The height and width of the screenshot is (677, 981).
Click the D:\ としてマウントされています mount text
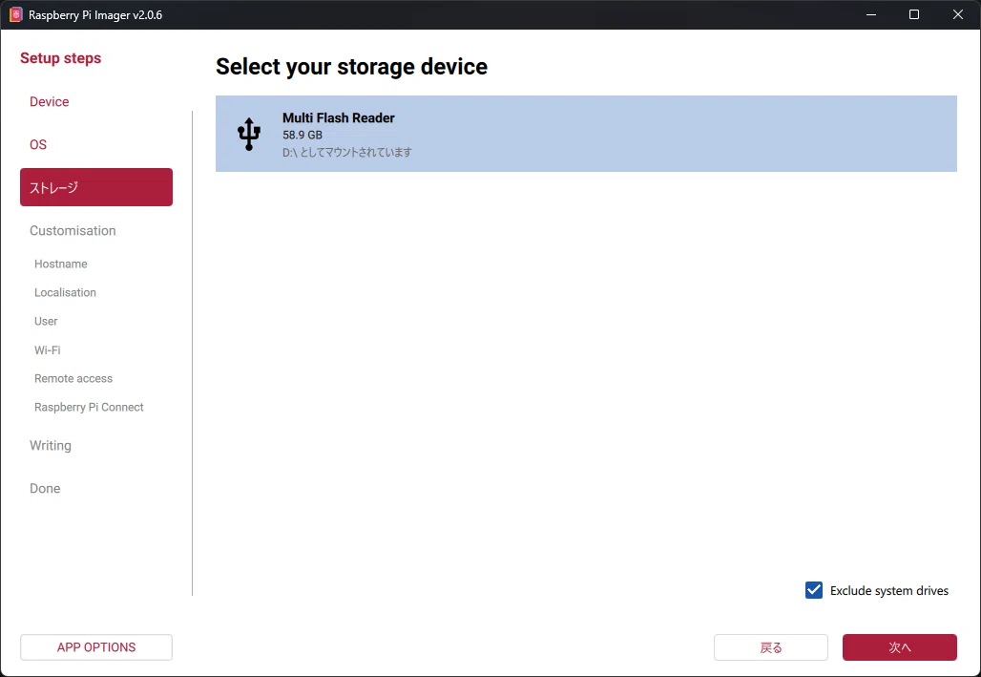tap(347, 152)
